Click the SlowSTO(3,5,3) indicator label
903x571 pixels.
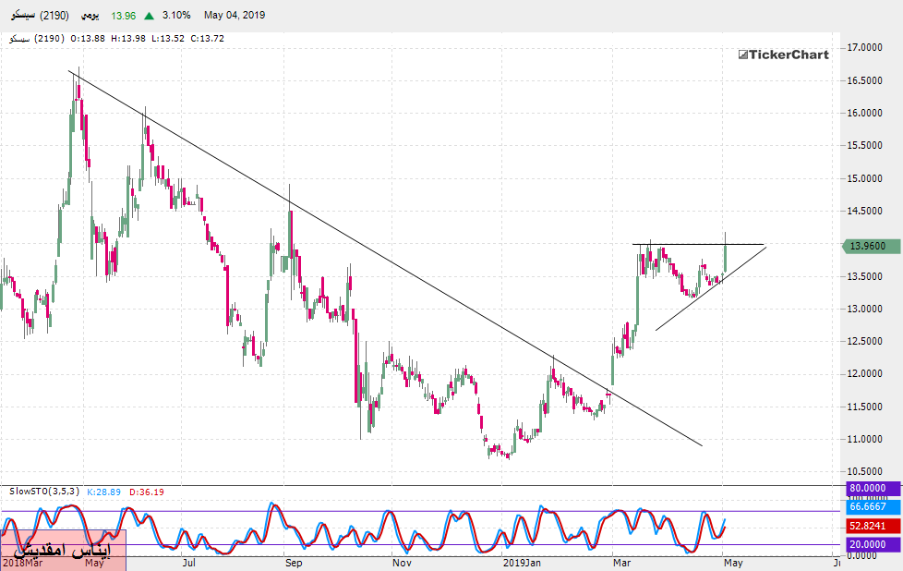coord(41,490)
